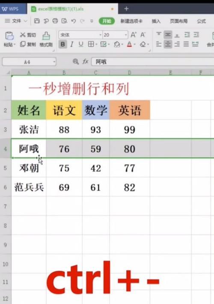
Task: Expand the Name Box dropdown arrow
Action: [54, 62]
